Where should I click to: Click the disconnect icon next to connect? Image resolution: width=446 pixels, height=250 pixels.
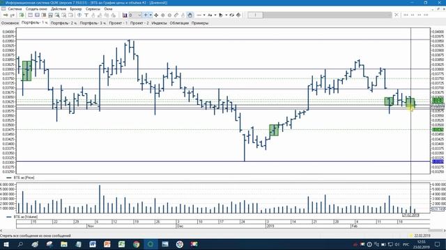(13, 15)
